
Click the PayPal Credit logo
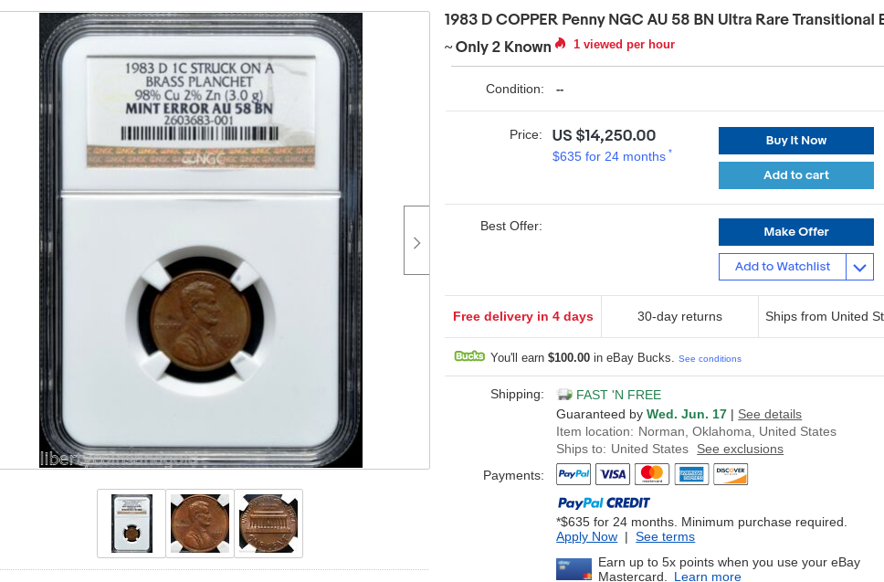click(604, 503)
